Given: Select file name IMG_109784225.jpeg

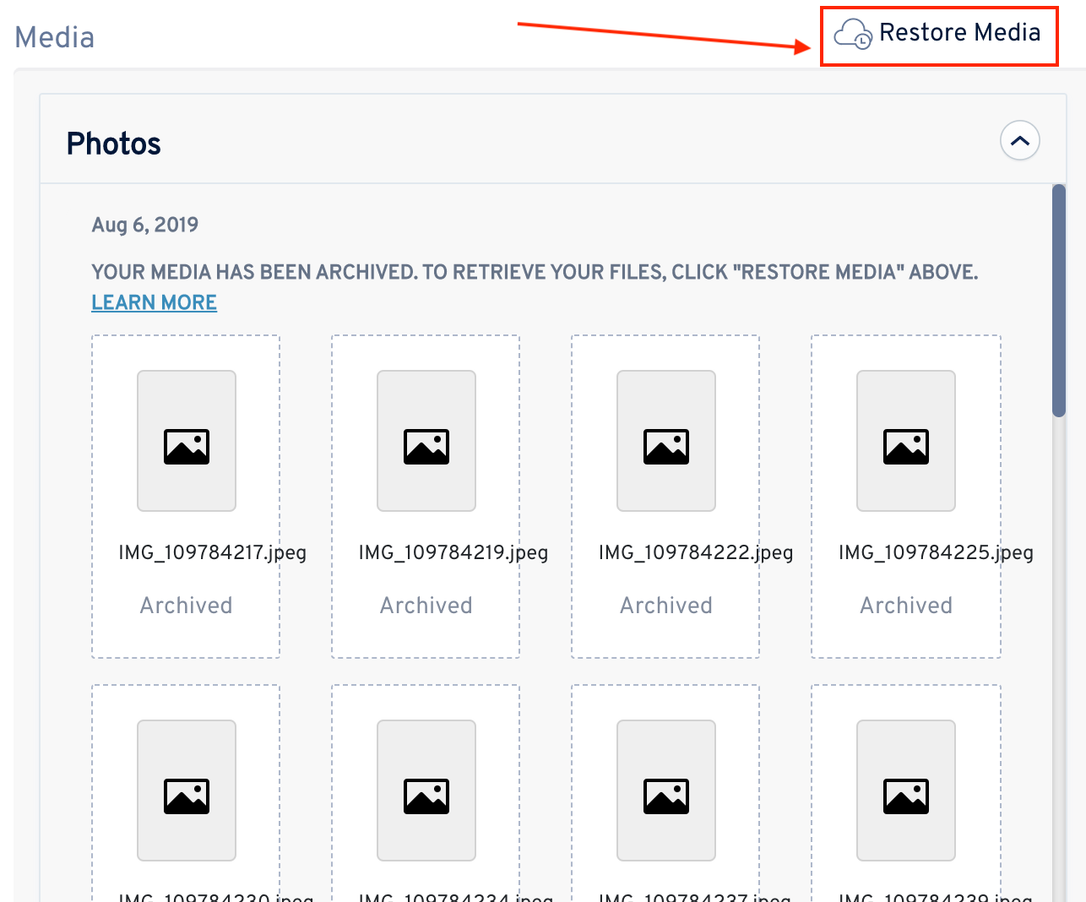Looking at the screenshot, I should click(x=936, y=552).
